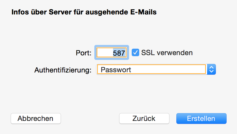This screenshot has width=237, height=134.
Task: Confirm with the Erstellen button
Action: point(201,118)
